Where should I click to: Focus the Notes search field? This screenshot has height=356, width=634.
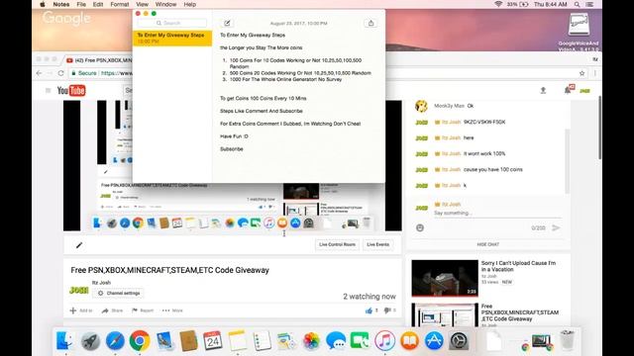point(171,23)
